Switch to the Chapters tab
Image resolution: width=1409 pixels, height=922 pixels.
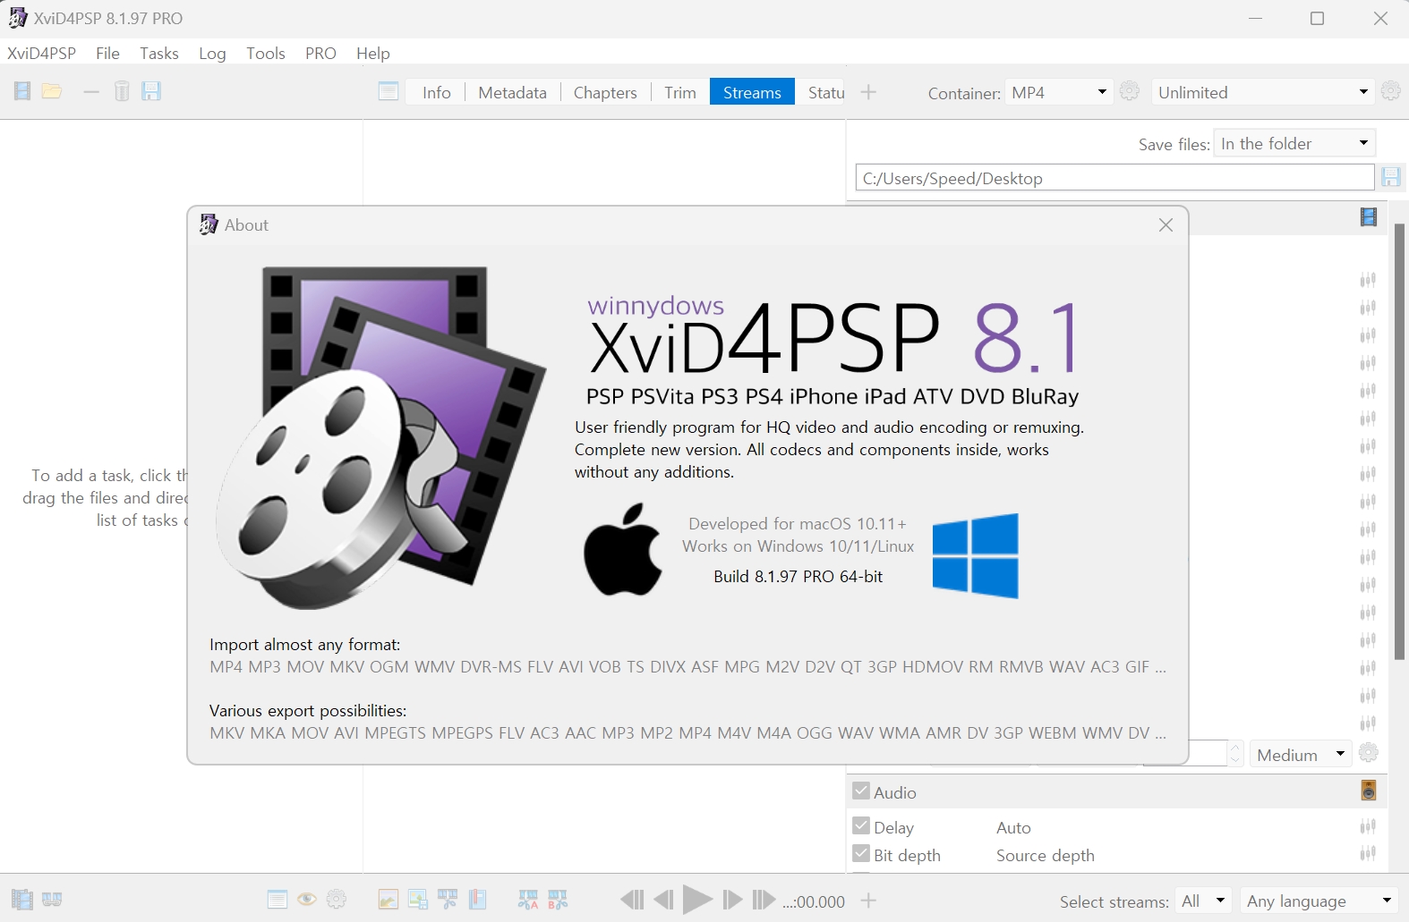point(605,92)
